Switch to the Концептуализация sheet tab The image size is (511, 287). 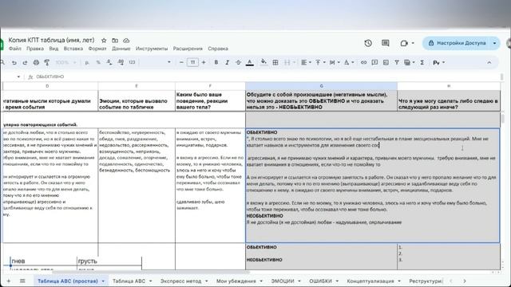(x=370, y=281)
